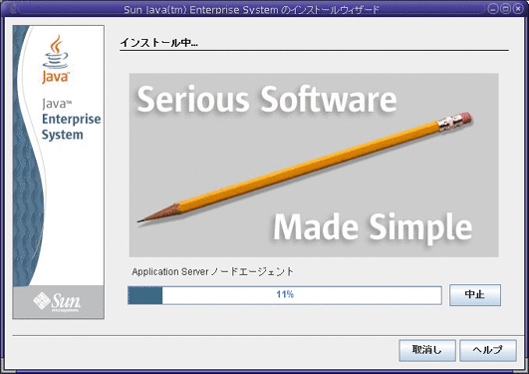The height and width of the screenshot is (374, 529).
Task: Click the Sun Microsystems logo
Action: 58,301
